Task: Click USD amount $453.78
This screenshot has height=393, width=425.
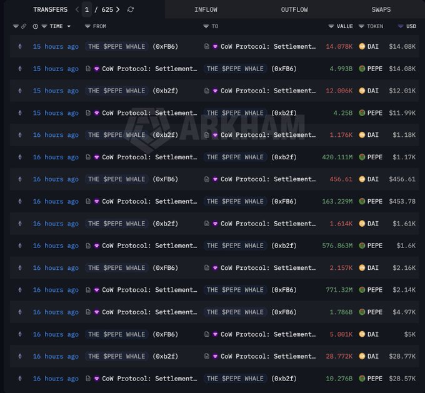Action: pyautogui.click(x=402, y=201)
